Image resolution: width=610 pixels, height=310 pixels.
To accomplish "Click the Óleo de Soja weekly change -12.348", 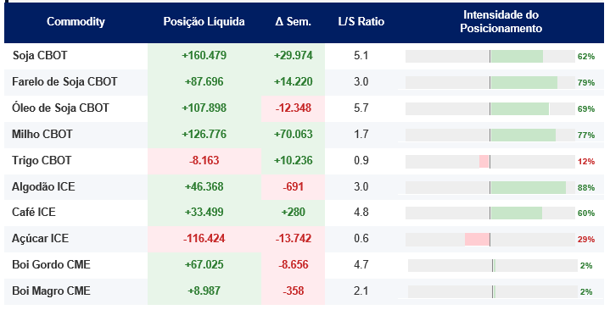I will pos(294,108).
